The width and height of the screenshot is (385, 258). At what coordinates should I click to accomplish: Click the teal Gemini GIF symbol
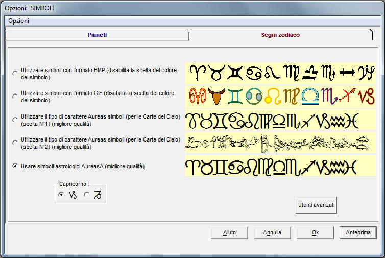pyautogui.click(x=235, y=97)
